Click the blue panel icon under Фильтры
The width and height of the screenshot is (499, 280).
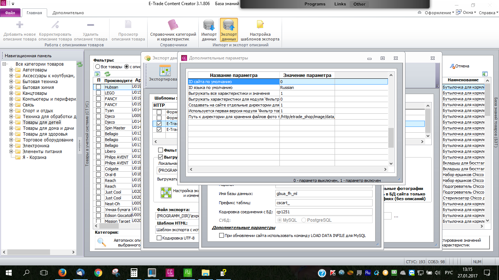coord(97,74)
